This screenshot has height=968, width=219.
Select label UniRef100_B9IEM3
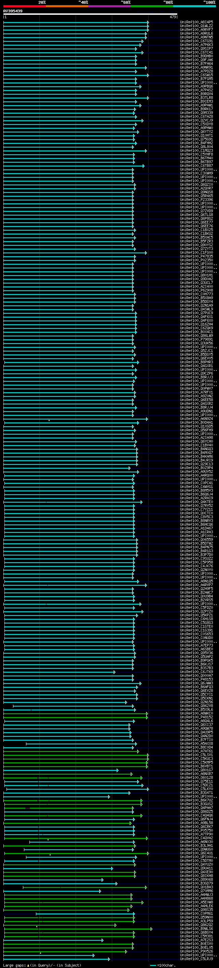point(196,101)
